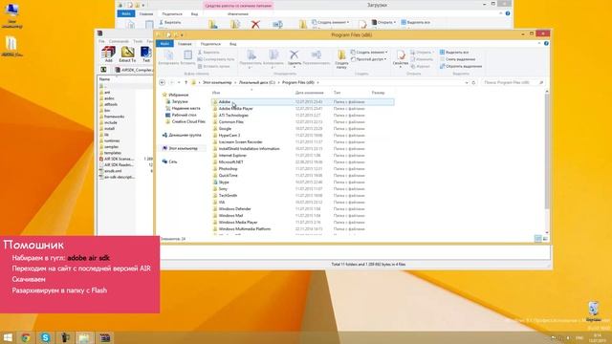Click WinRAR icon in taskbar

[x=104, y=337]
